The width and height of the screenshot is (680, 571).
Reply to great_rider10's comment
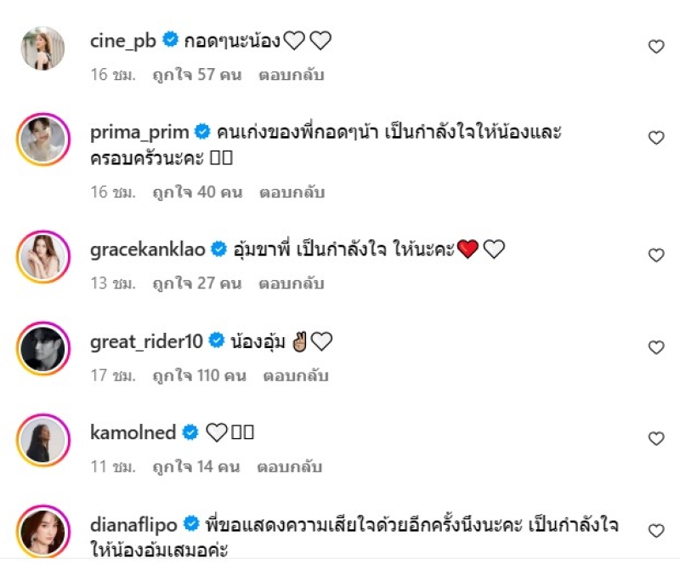[x=296, y=375]
